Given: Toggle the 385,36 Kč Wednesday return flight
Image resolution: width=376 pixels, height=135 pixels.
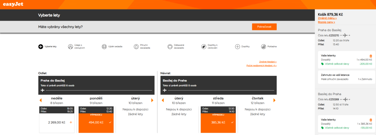Looking at the screenshot, I should coord(218,122).
